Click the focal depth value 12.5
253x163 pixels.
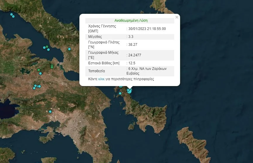click(x=132, y=63)
